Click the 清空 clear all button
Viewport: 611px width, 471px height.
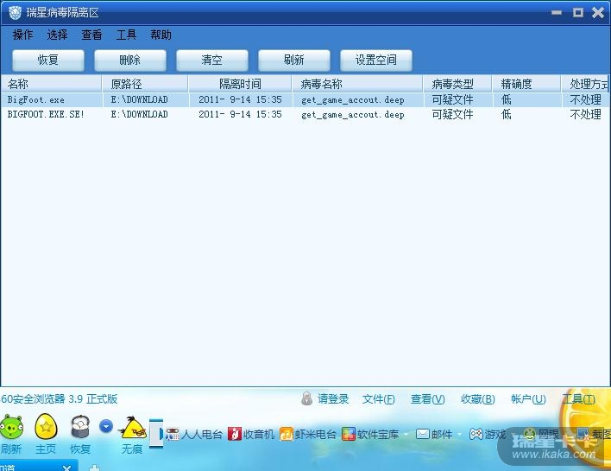coord(212,60)
